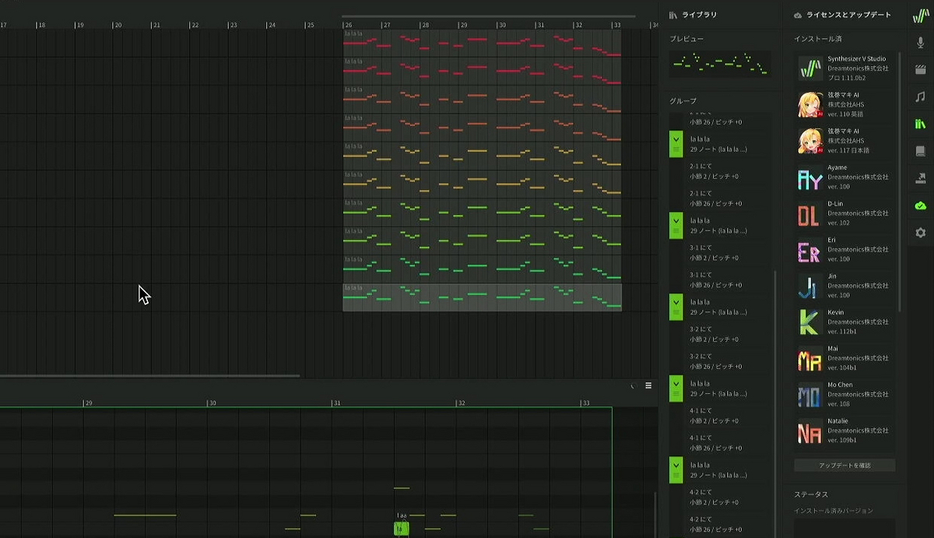
Task: Click the Synthesizer V logo icon in sidebar
Action: coord(921,15)
